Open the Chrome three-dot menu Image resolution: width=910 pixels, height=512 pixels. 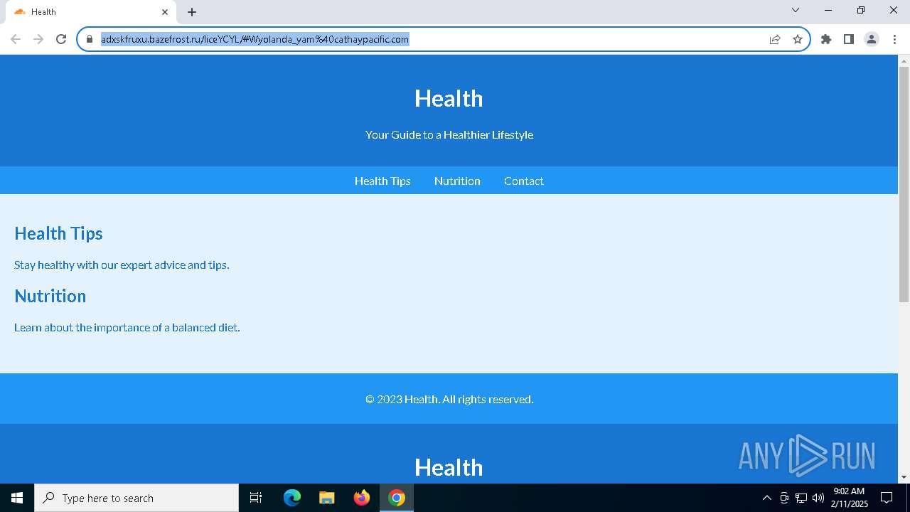point(894,39)
